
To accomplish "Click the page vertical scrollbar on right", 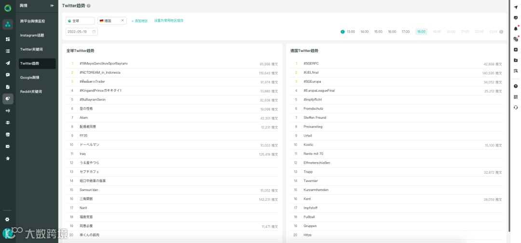I will point(509,116).
